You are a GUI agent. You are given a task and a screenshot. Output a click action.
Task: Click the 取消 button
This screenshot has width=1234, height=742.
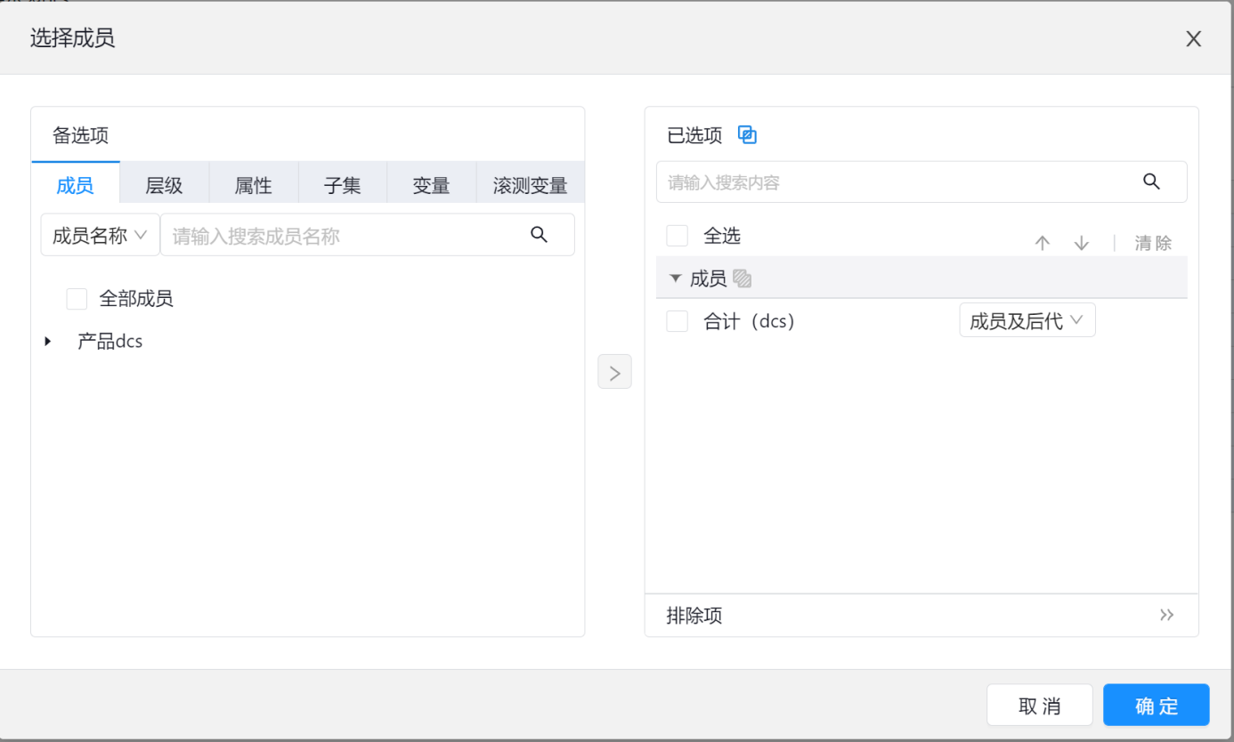tap(1039, 706)
